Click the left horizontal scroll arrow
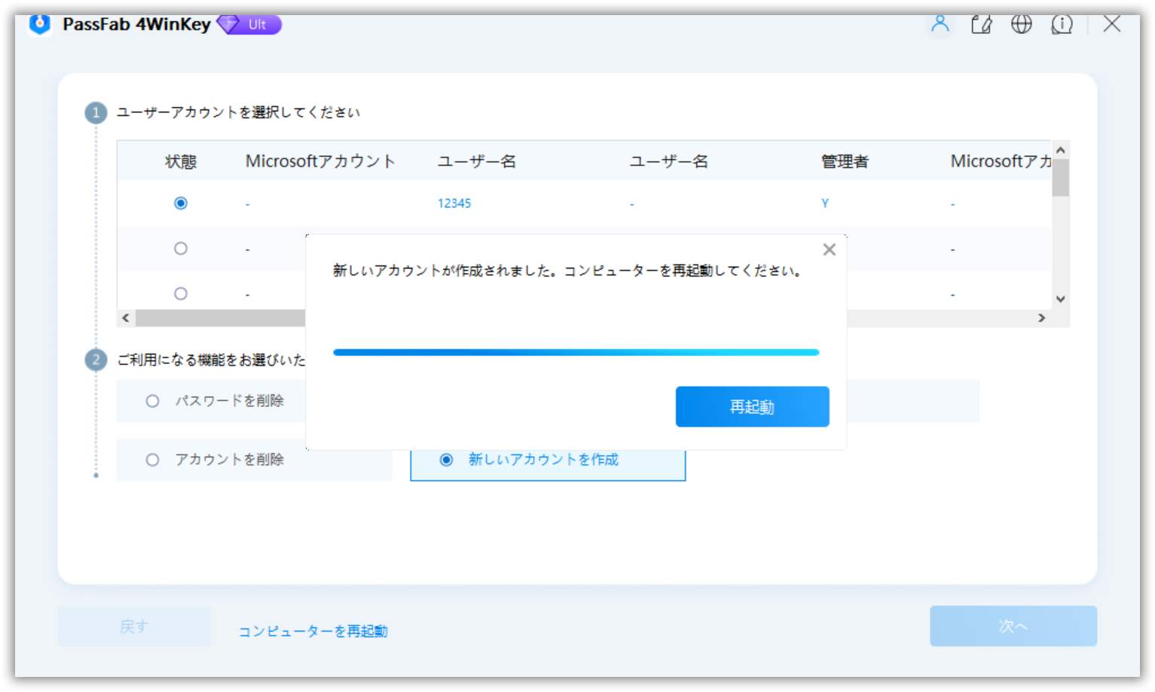This screenshot has width=1155, height=692. (x=125, y=317)
